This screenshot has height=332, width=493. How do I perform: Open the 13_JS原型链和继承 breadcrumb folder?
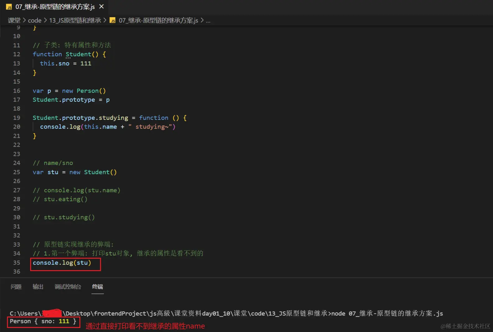[75, 21]
